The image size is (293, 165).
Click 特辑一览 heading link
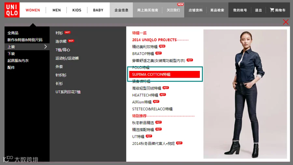pos(139,33)
